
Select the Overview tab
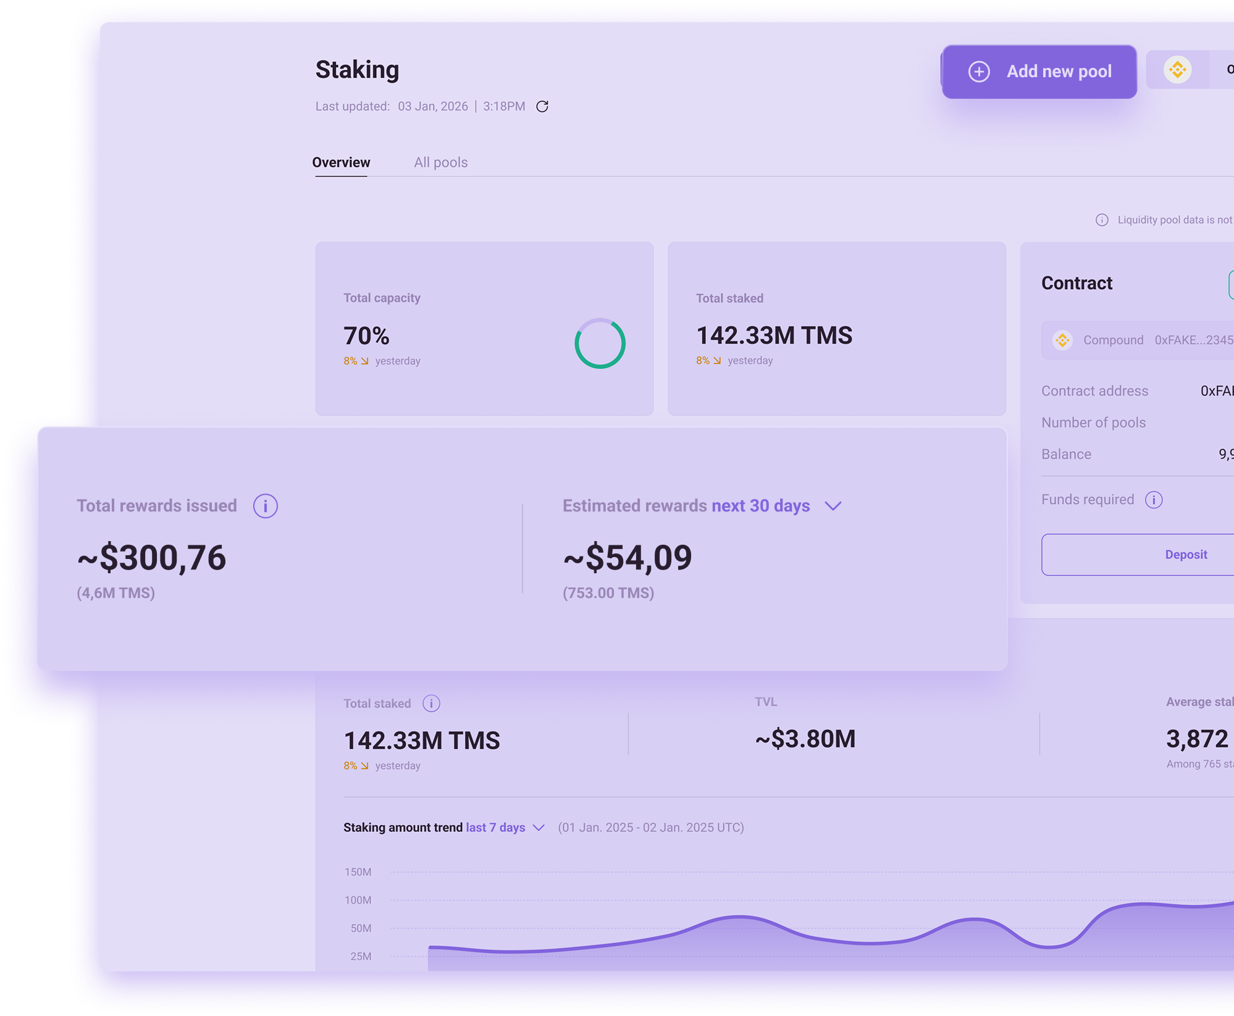342,162
